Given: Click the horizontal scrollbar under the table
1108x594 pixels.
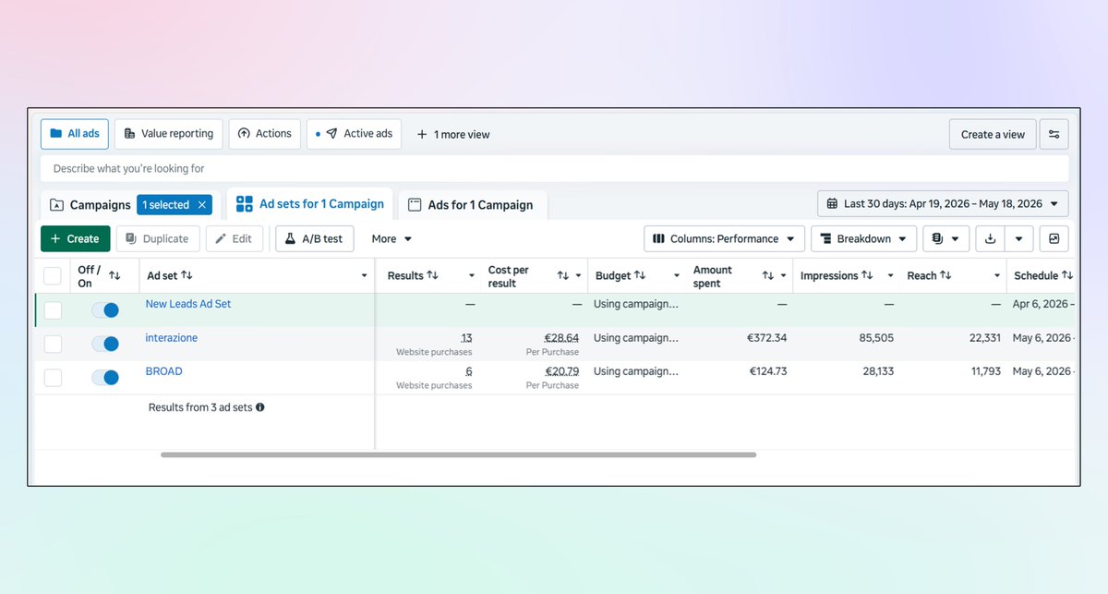Looking at the screenshot, I should 458,455.
